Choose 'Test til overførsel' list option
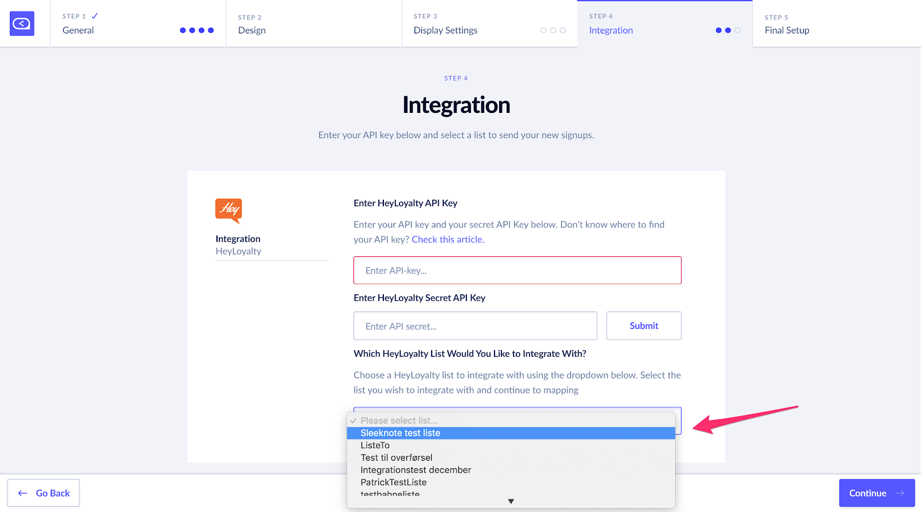 click(x=511, y=458)
